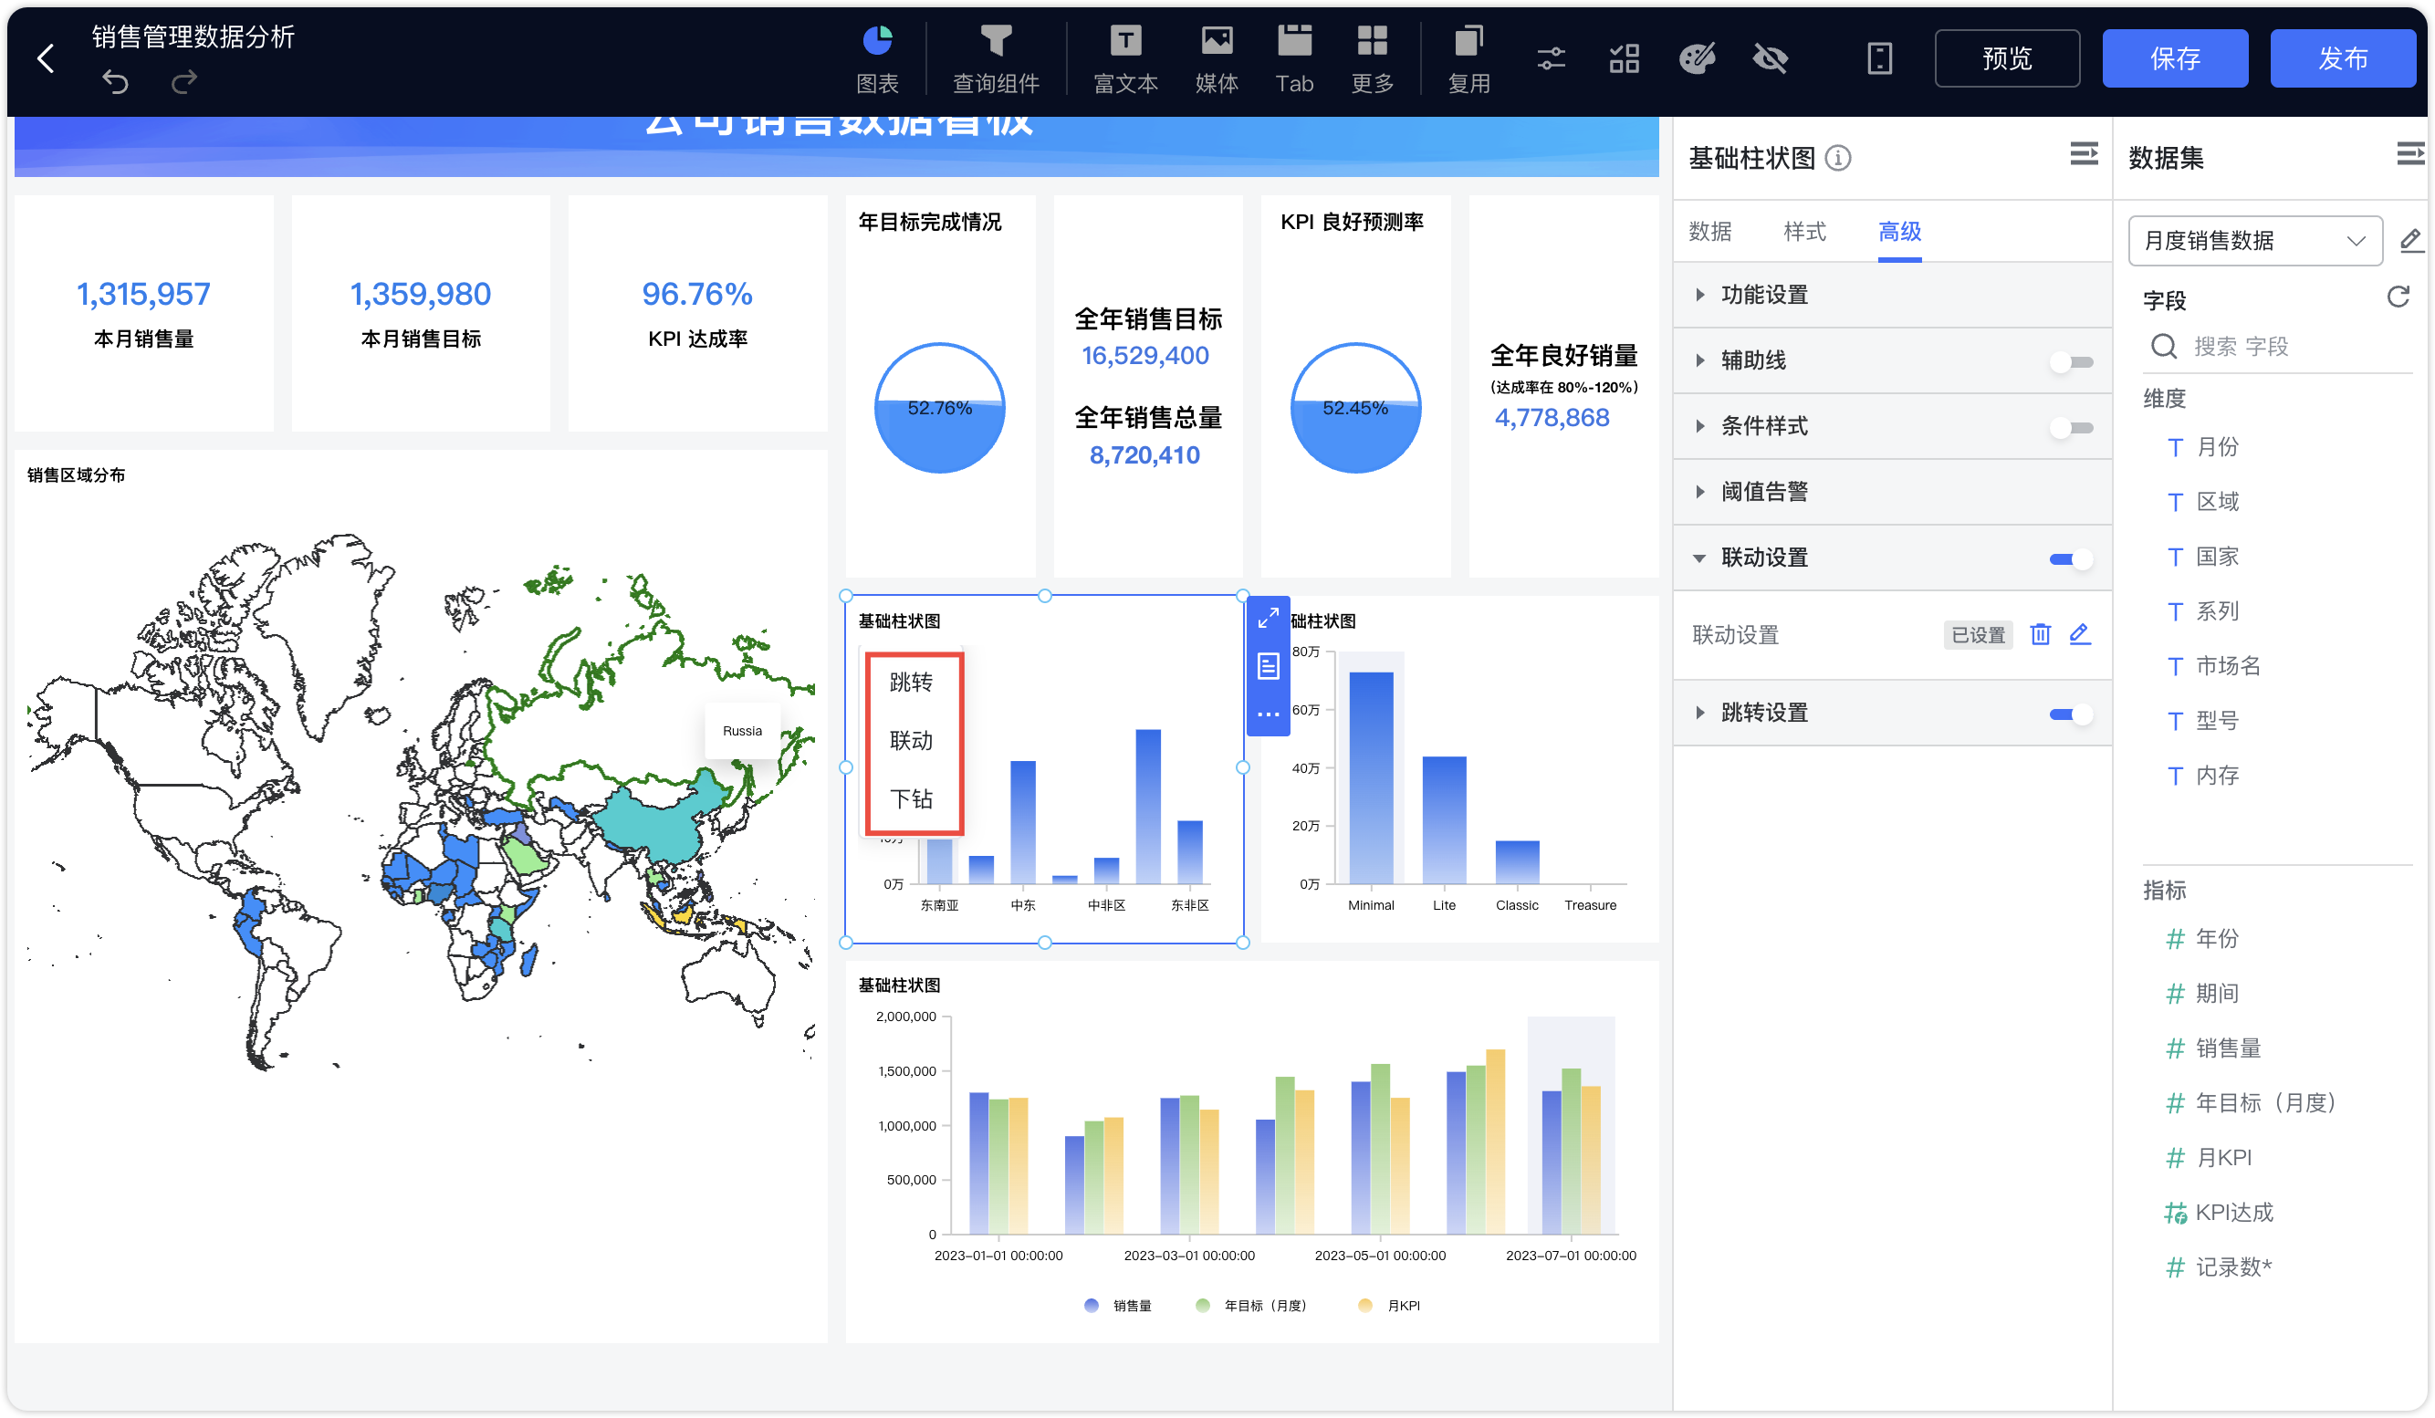Switch to mobile layout icon

1879,59
